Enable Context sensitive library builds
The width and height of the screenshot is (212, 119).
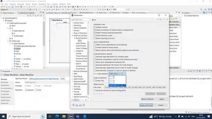tap(94, 47)
